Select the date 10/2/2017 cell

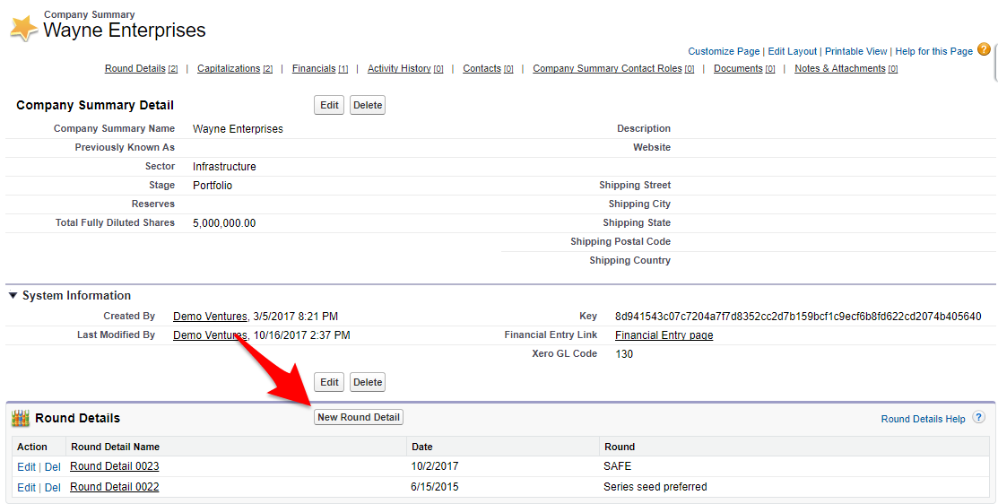435,466
